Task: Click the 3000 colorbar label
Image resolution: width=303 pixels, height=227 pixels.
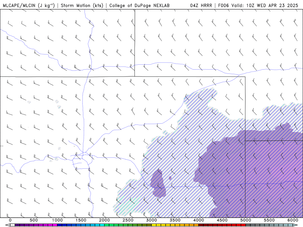Action: [x=152, y=220]
